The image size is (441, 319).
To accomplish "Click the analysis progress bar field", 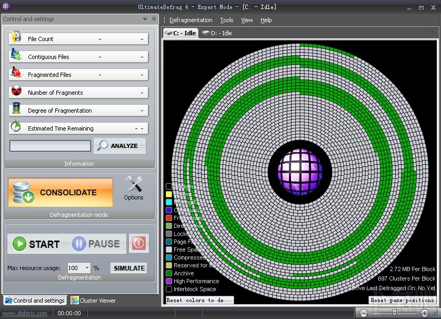I will pos(50,146).
